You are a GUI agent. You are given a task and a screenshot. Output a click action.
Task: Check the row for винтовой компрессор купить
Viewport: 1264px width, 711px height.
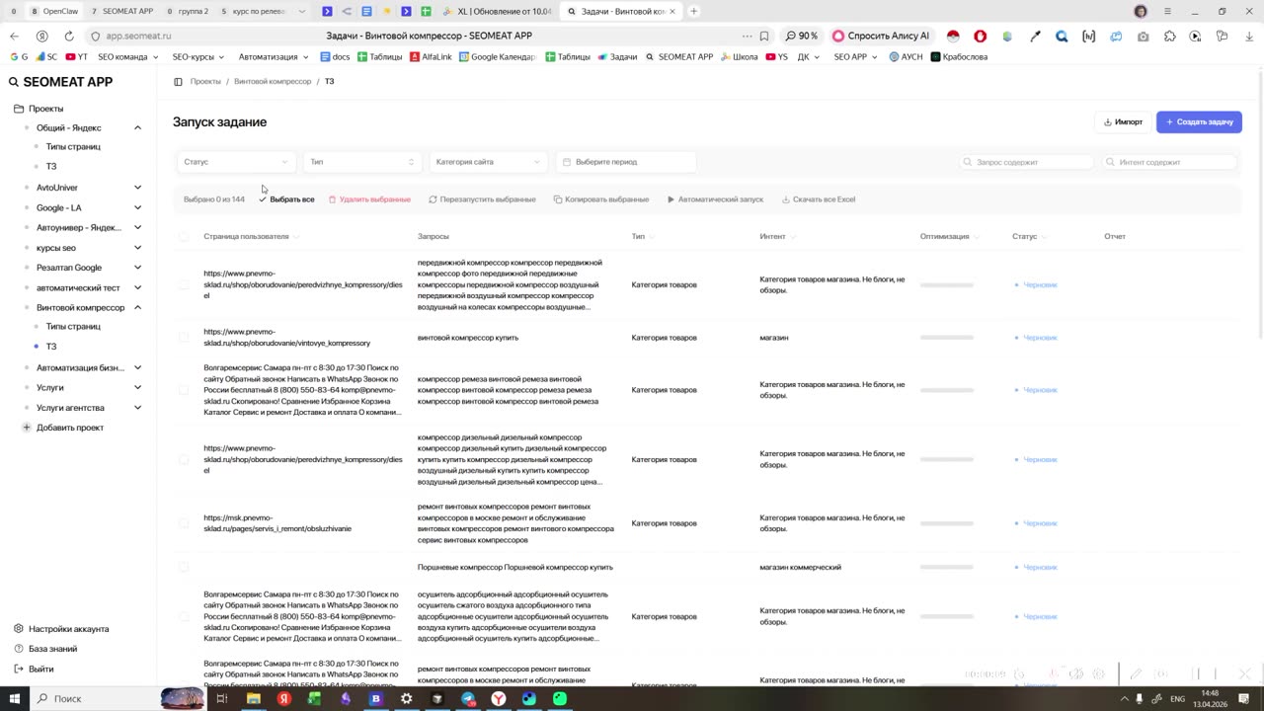(184, 338)
